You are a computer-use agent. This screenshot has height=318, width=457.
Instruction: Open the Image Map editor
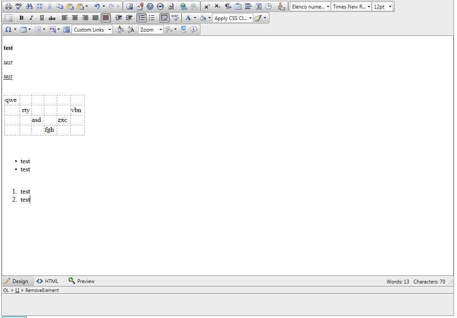coord(67,29)
